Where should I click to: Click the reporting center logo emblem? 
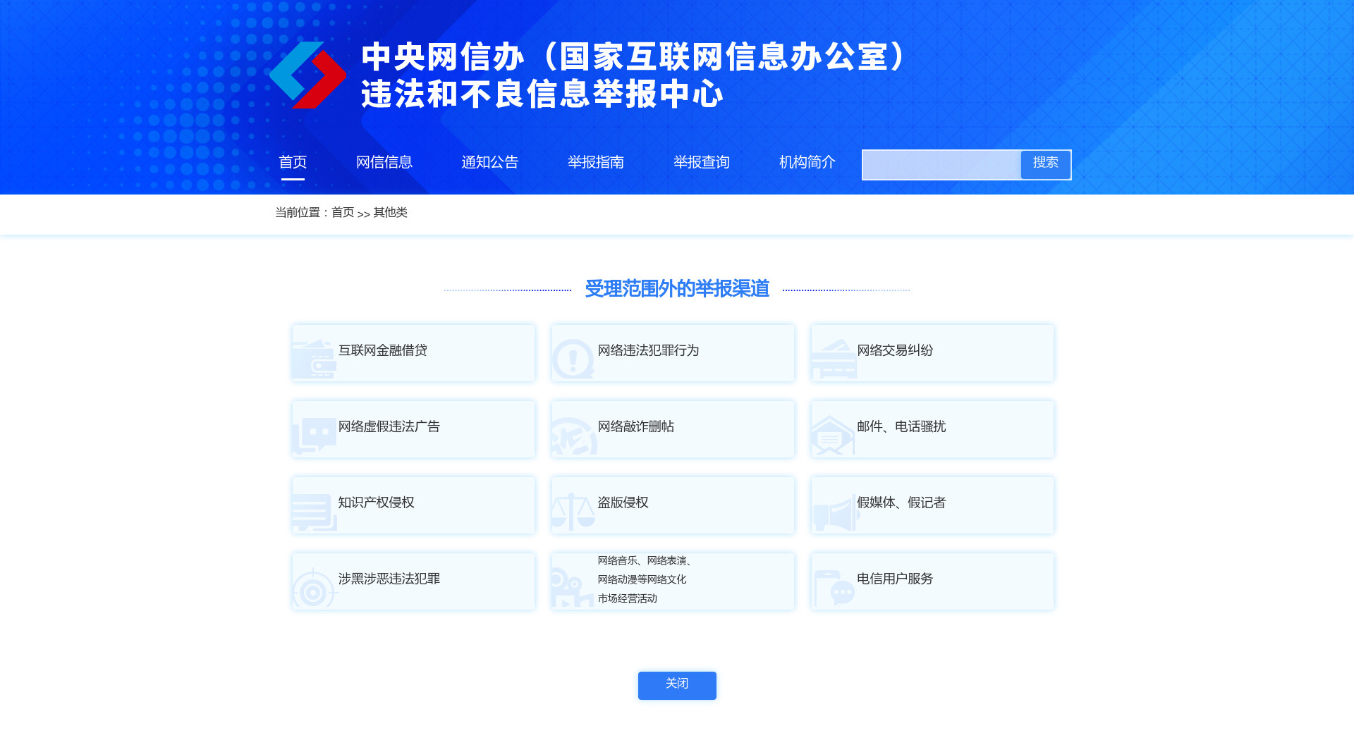click(308, 75)
